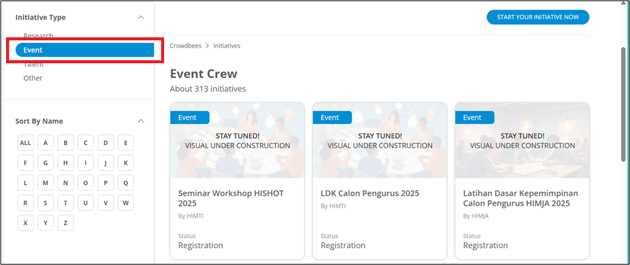The image size is (630, 265).
Task: Click the Event tag on LDK card
Action: click(x=332, y=117)
